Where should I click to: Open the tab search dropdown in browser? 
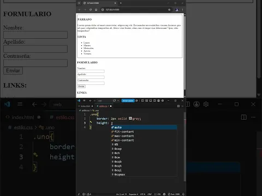click(x=79, y=3)
